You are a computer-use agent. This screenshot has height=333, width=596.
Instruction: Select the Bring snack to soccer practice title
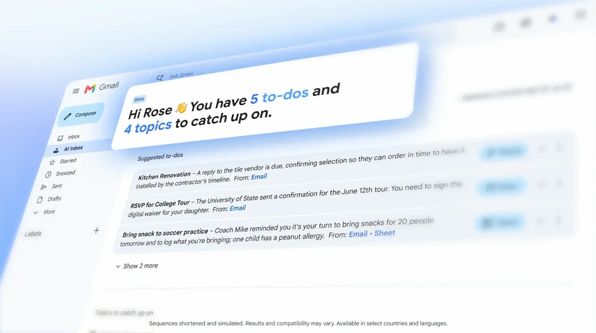click(165, 233)
